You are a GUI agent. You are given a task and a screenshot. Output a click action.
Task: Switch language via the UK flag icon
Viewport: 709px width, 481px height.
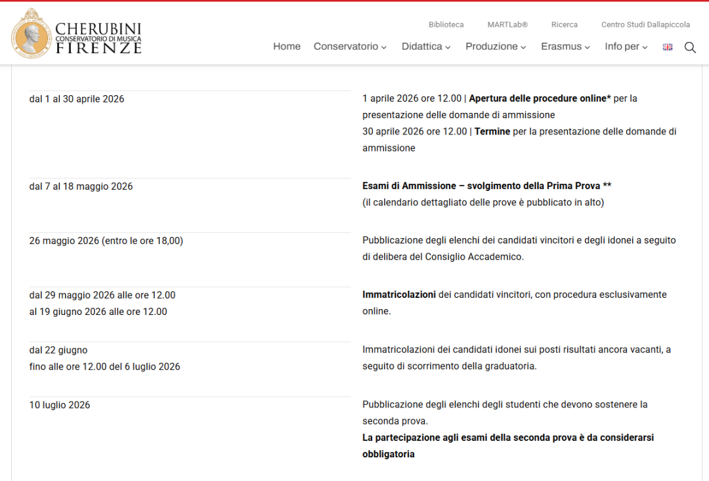tap(668, 47)
